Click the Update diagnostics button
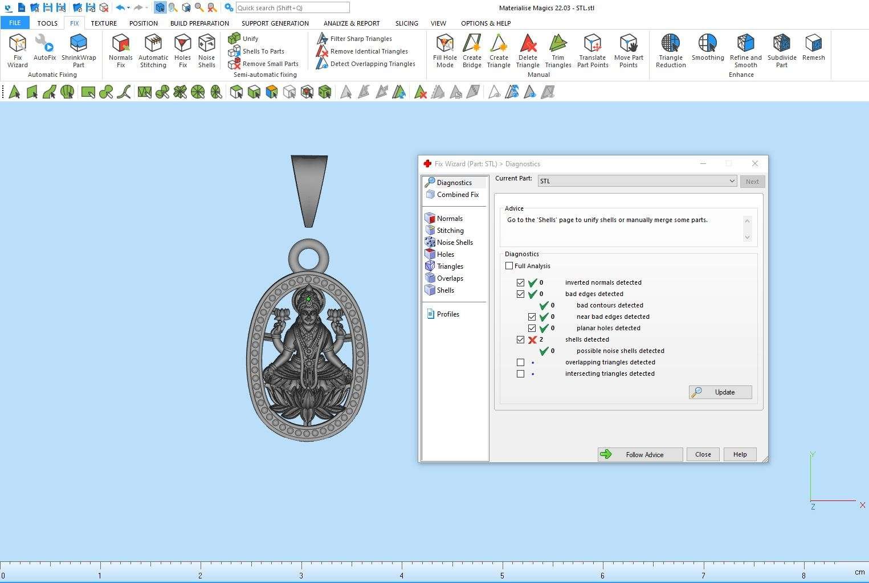869x583 pixels. pos(720,392)
